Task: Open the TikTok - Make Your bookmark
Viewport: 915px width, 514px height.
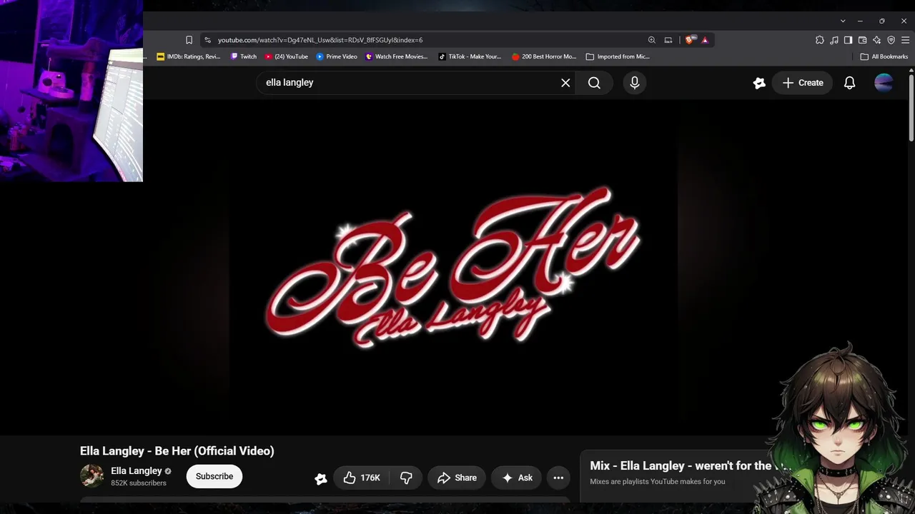Action: [470, 56]
